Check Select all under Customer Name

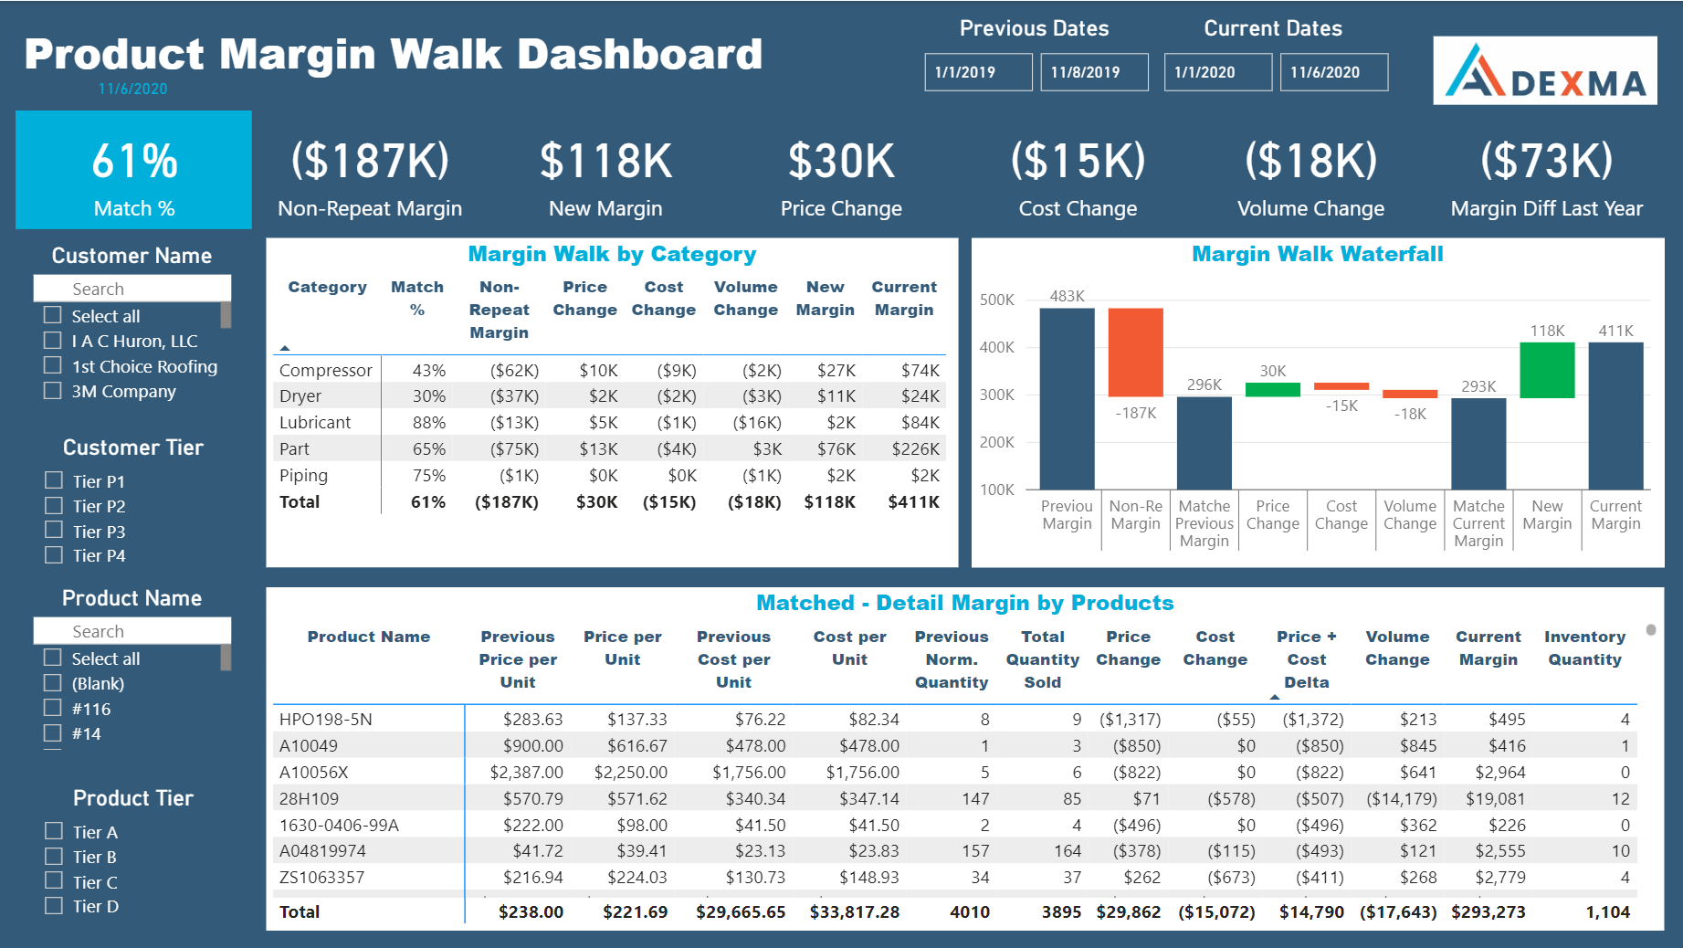point(52,315)
